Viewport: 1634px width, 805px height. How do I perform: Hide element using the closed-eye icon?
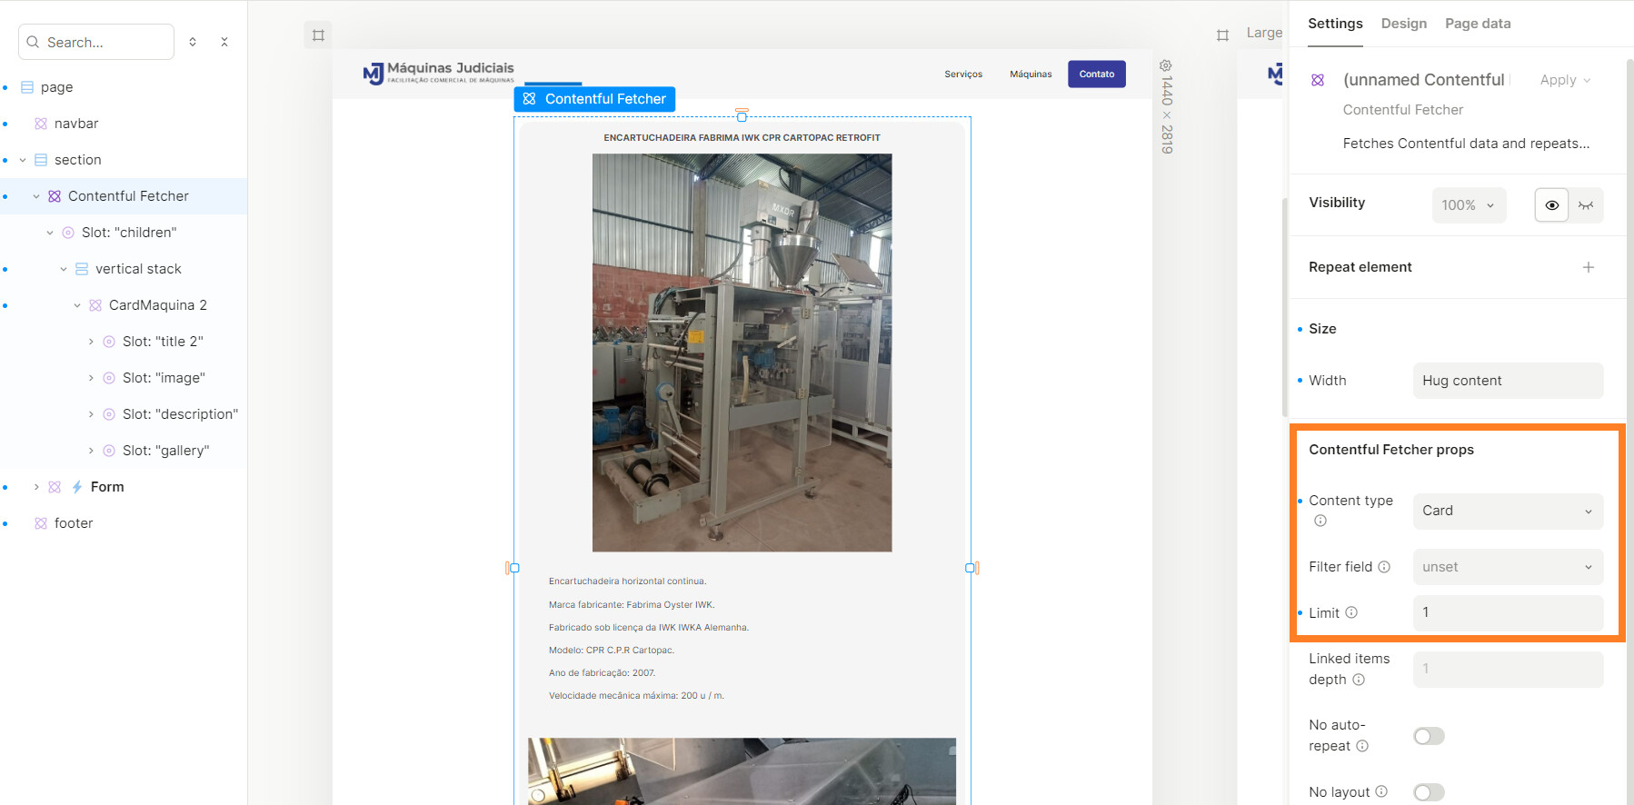(x=1586, y=205)
